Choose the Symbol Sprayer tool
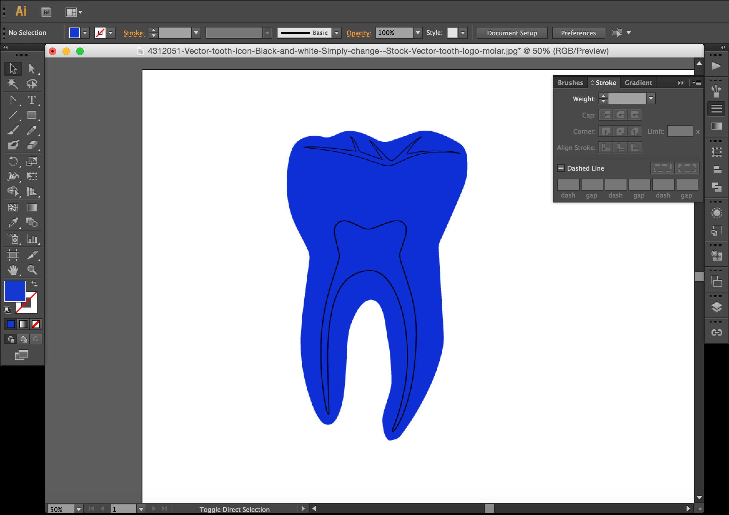729x515 pixels. click(13, 239)
